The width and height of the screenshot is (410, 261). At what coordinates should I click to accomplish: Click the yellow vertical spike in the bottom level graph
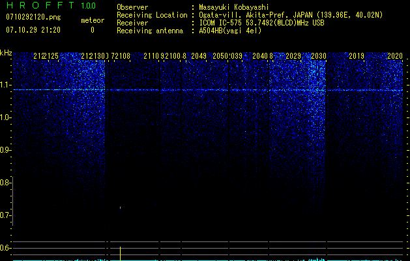121,253
